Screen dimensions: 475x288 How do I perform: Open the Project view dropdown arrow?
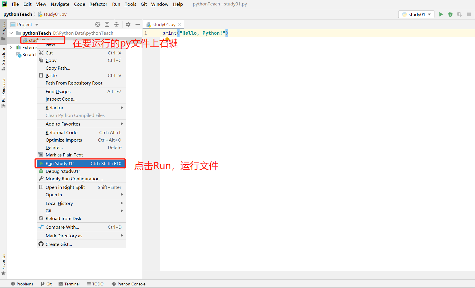37,25
